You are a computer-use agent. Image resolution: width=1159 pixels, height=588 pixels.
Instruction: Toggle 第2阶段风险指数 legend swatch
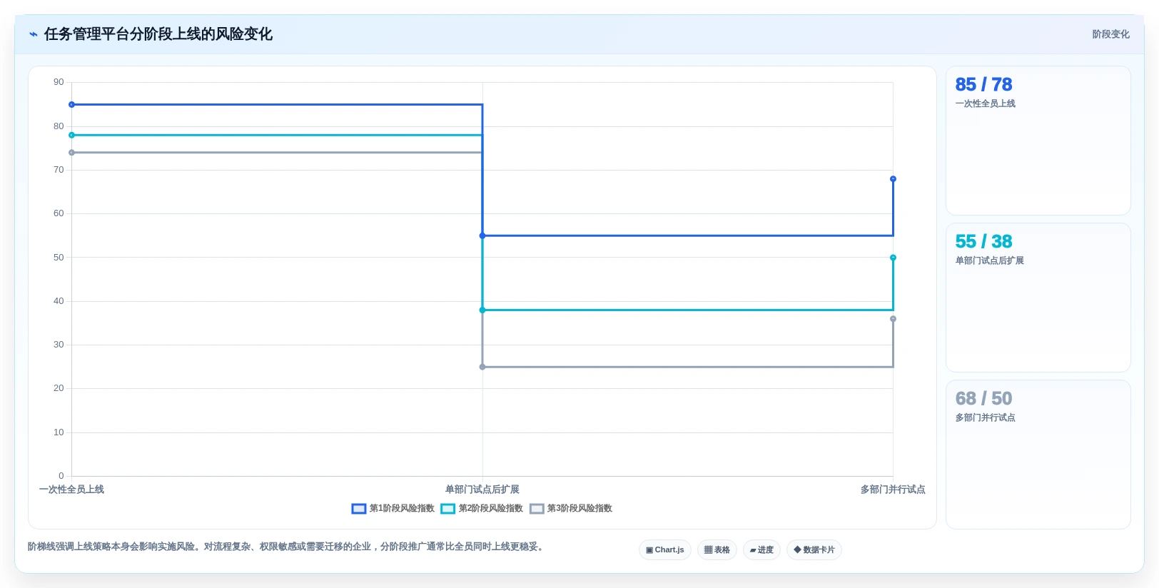click(x=448, y=509)
